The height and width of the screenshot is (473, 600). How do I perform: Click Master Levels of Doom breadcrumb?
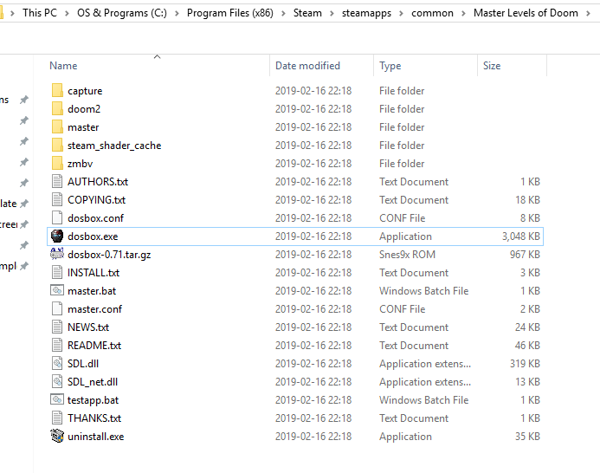(x=526, y=13)
